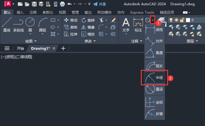Click the Share (共享) button
Screen dimensions: 205x126
coord(100,4)
